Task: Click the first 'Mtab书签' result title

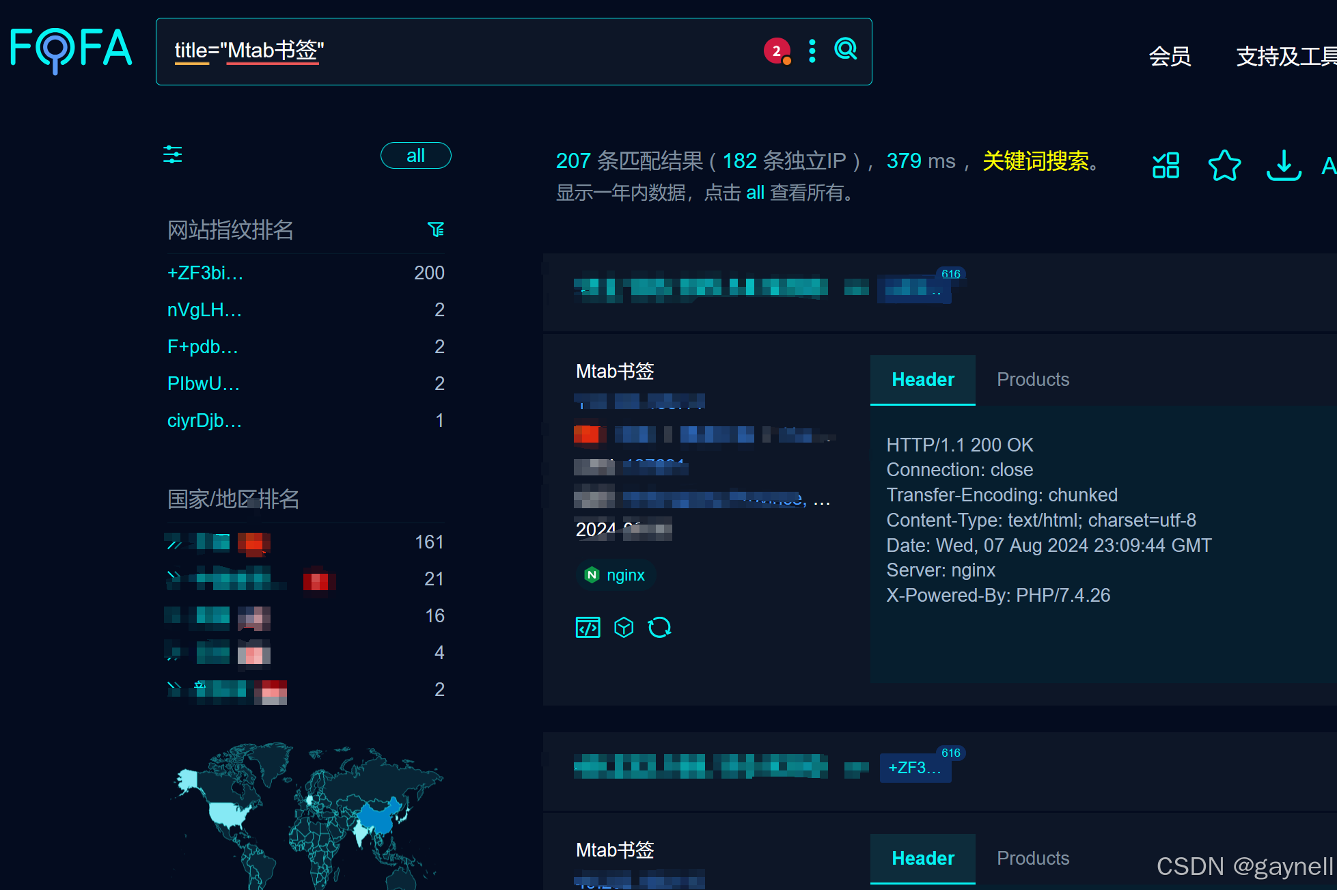Action: 615,372
